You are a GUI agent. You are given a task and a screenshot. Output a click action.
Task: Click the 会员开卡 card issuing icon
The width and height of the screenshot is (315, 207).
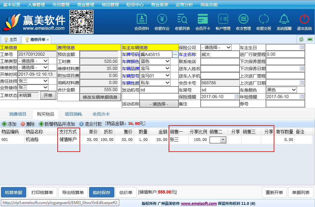tap(203, 19)
